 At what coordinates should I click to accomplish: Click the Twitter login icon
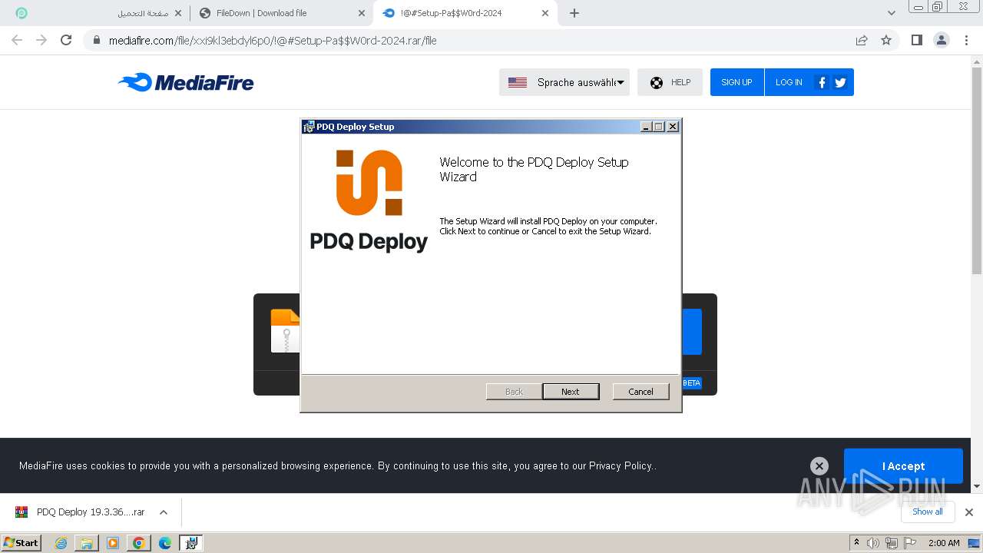coord(840,82)
